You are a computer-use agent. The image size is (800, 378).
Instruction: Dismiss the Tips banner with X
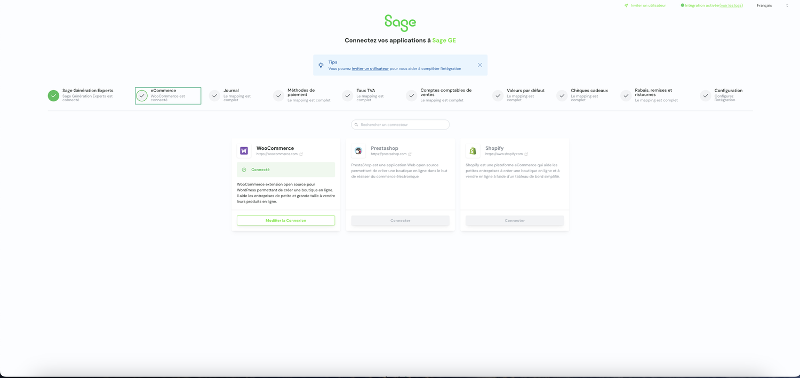coord(479,65)
